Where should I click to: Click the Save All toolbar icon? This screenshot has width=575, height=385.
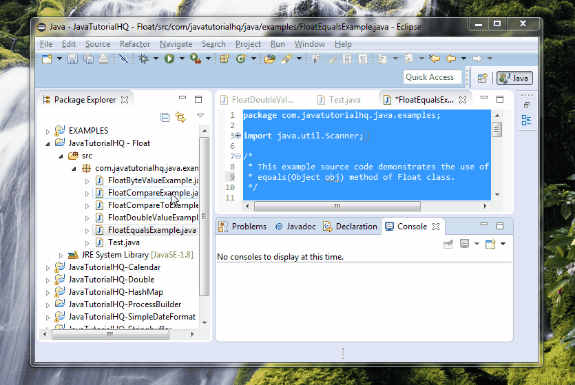click(88, 59)
